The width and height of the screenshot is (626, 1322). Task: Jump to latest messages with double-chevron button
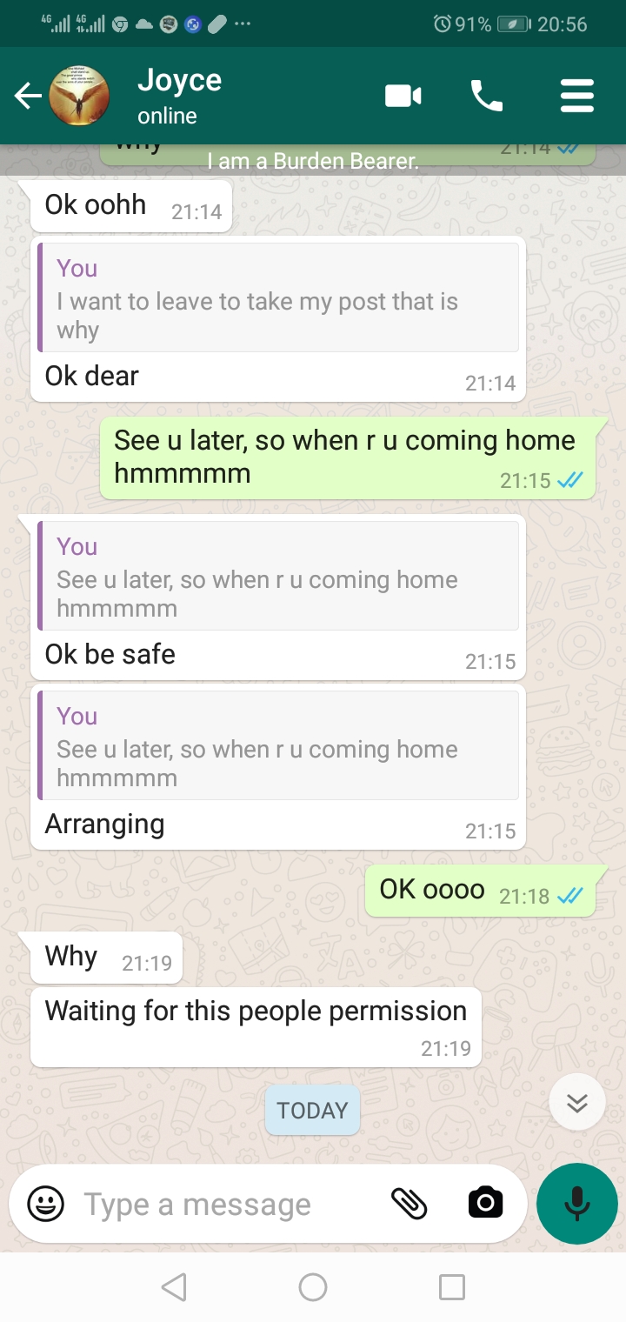pos(577,1102)
